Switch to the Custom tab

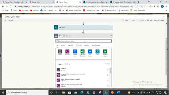pos(87,45)
